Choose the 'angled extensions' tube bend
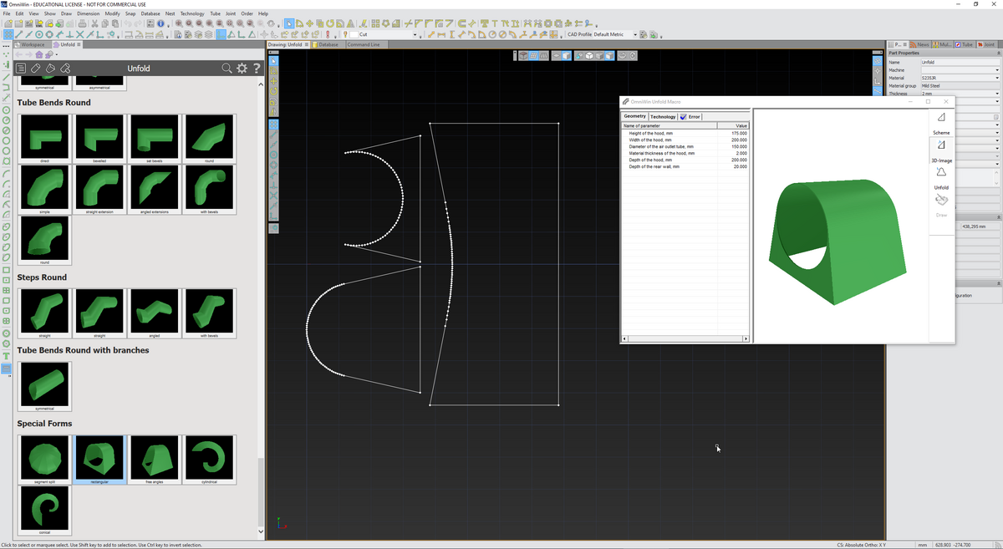This screenshot has height=549, width=1003. 155,190
